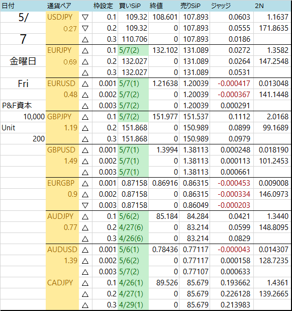Screen dimensions: 292x311
Task: Click EURGBP closing price 0.86916
Action: point(165,183)
